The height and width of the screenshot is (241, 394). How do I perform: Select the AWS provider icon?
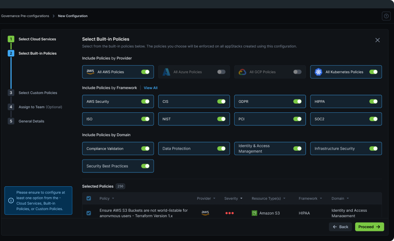tap(91, 71)
